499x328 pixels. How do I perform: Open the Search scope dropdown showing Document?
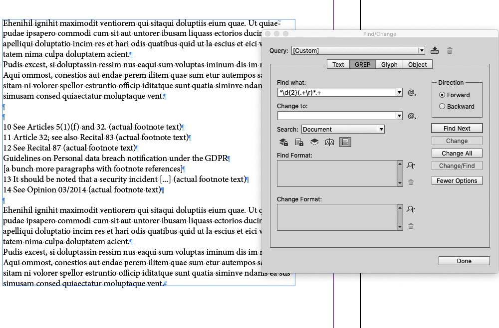click(382, 129)
